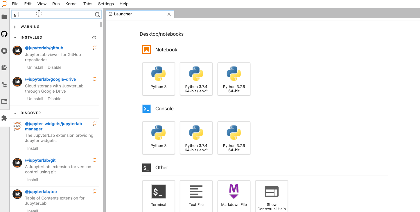This screenshot has width=420, height=212.
Task: Disable the @jupyterlab/github extension
Action: coord(55,67)
